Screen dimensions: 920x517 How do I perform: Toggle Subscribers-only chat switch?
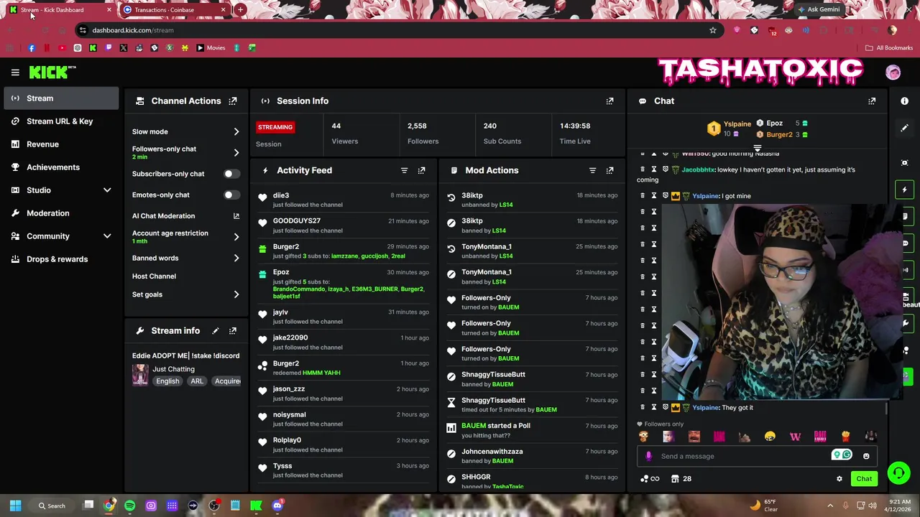click(x=230, y=174)
